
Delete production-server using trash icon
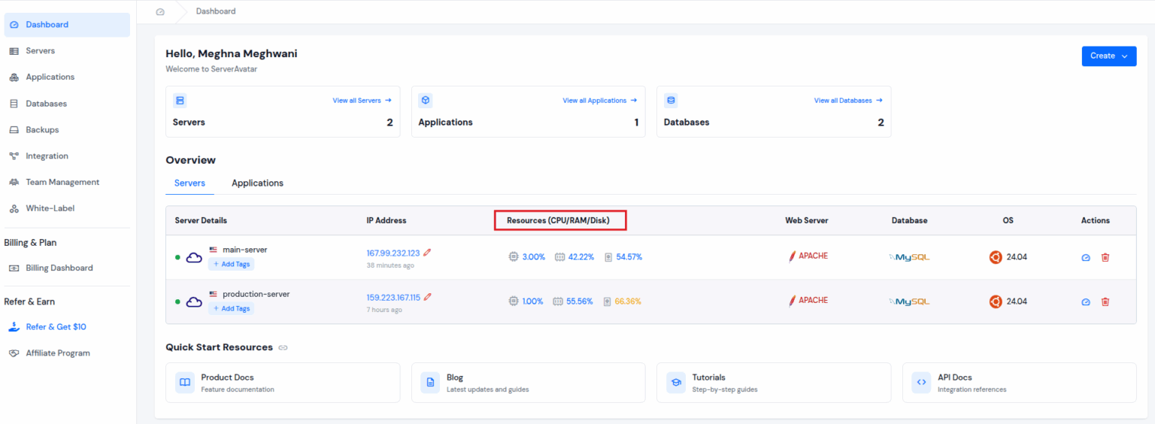point(1105,301)
